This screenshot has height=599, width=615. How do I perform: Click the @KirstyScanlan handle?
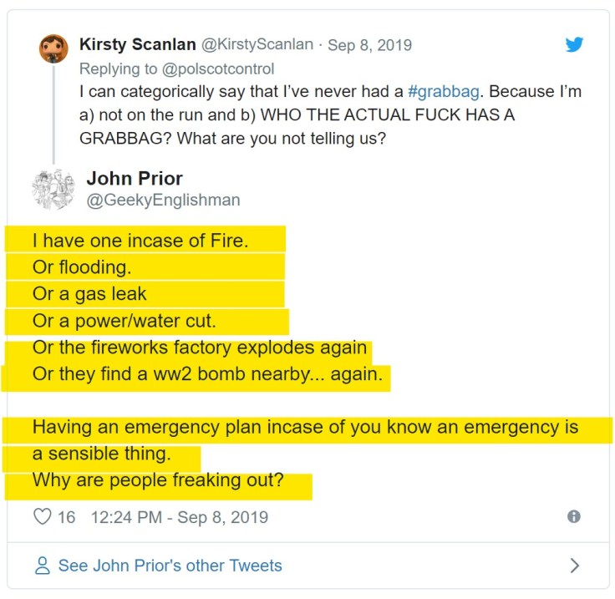258,44
